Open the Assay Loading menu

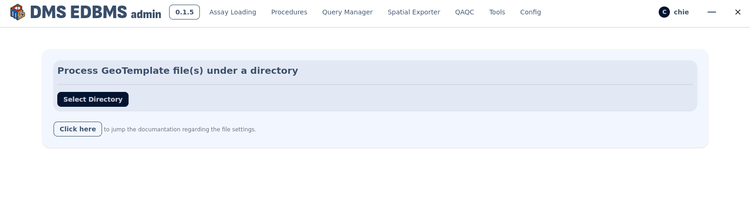[x=232, y=12]
